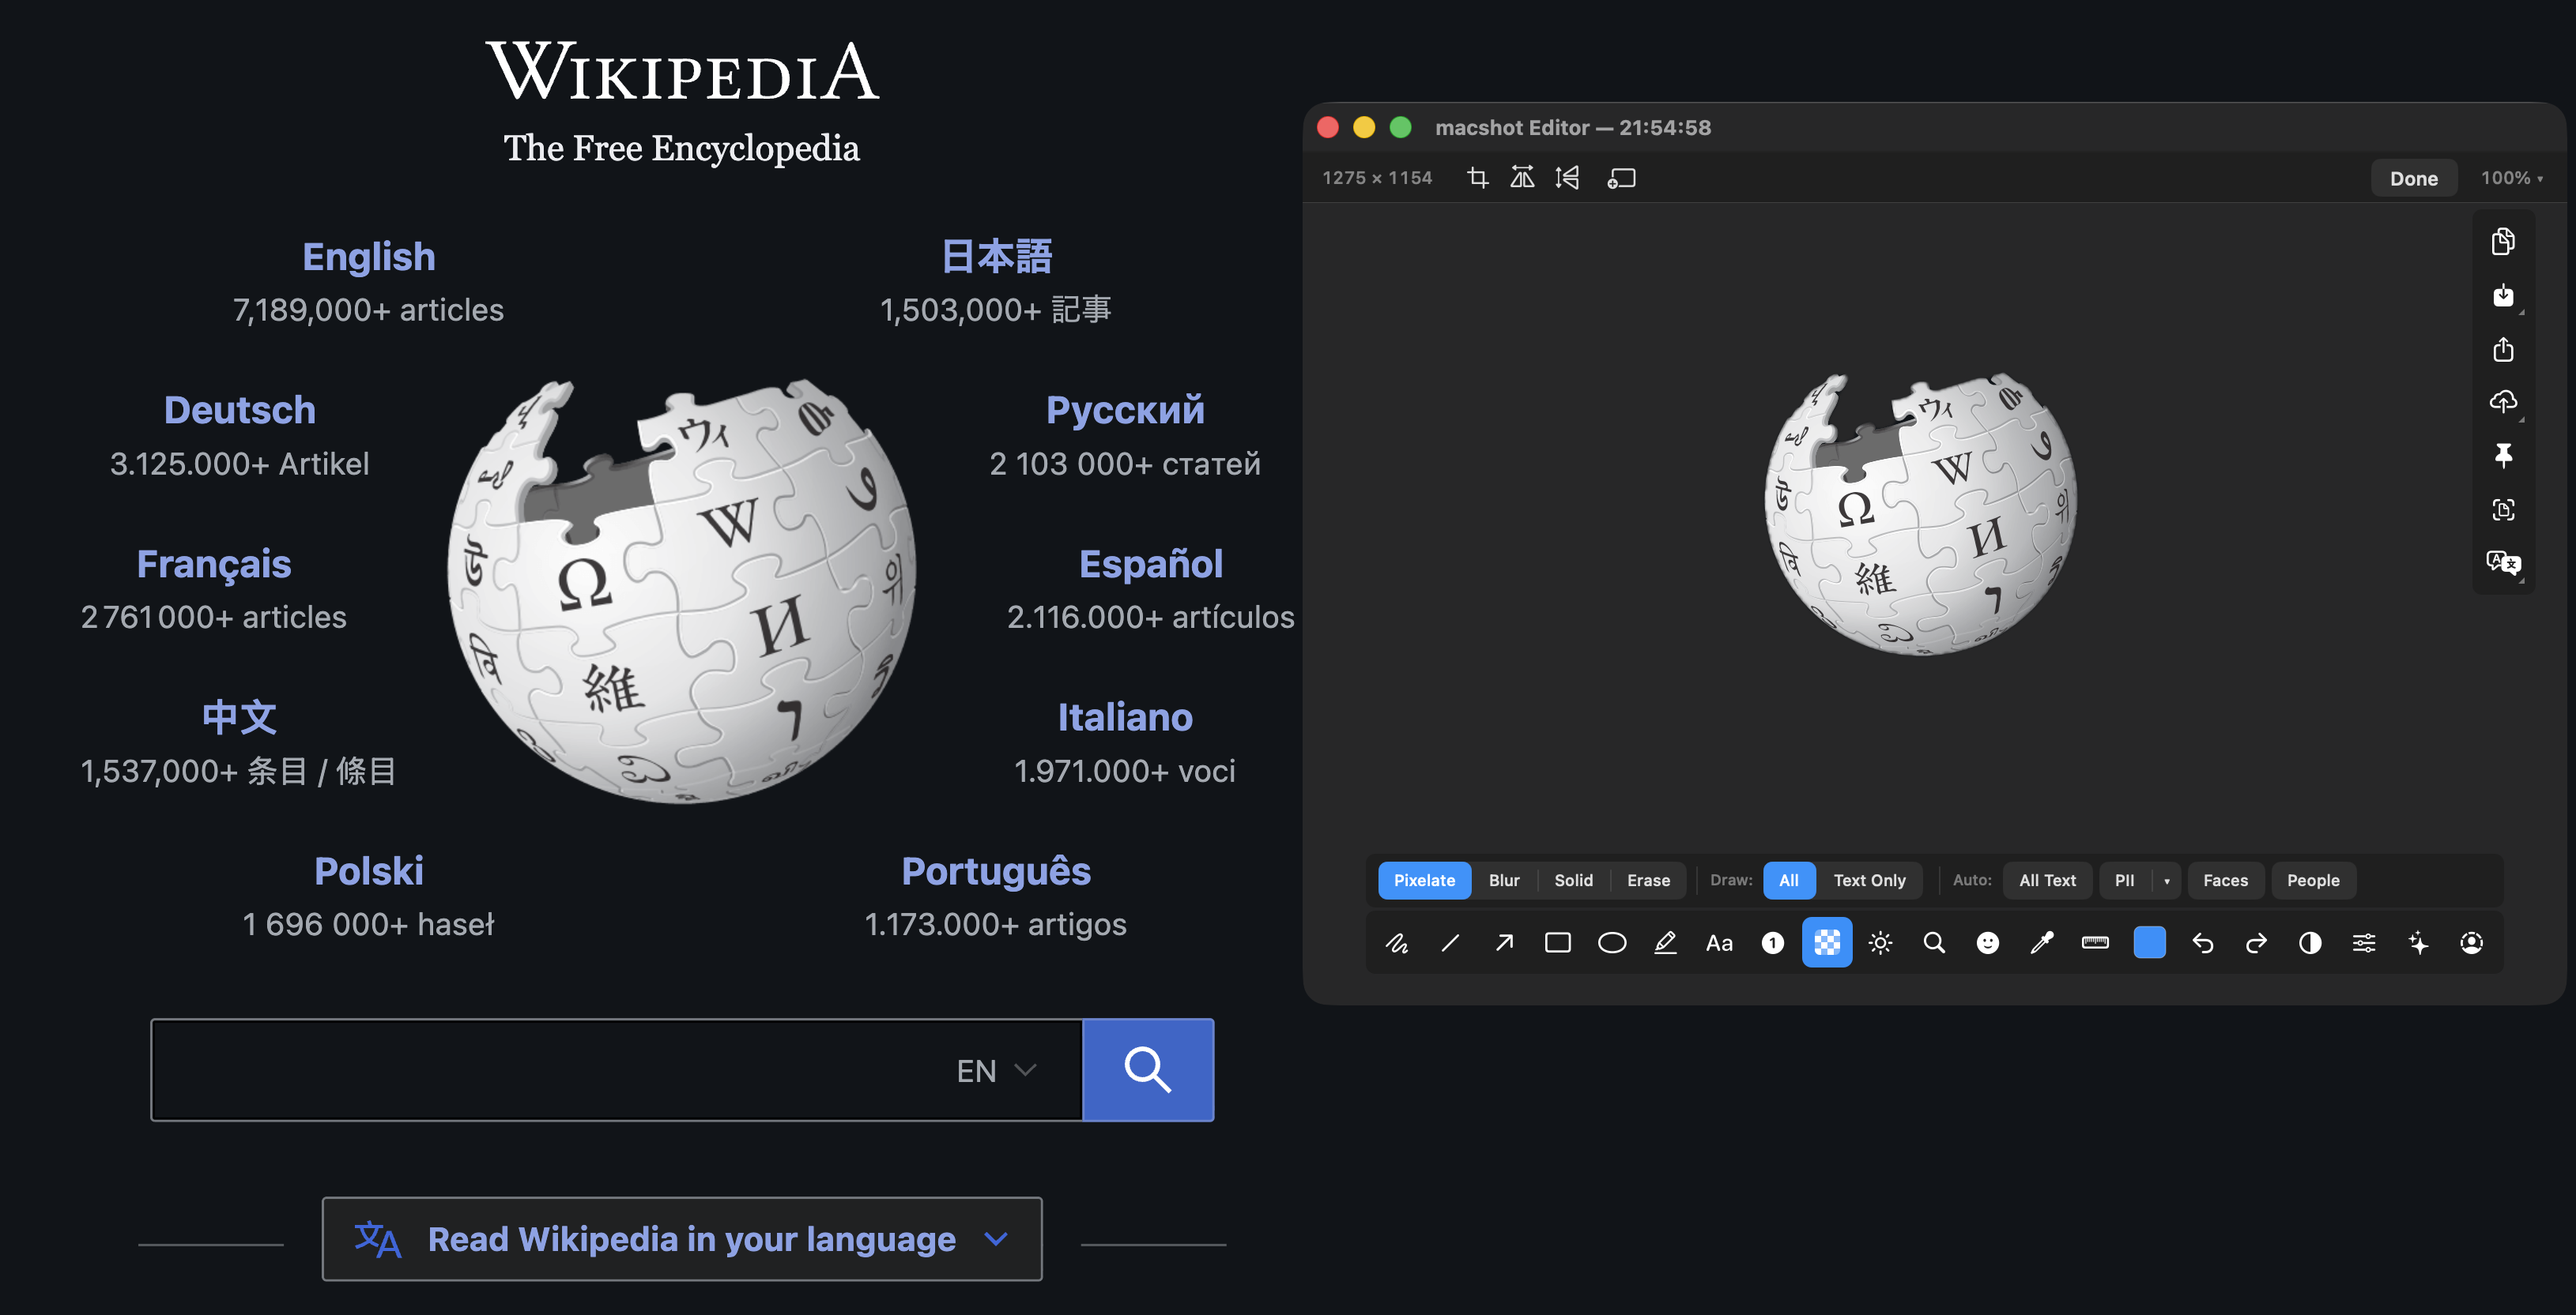Expand Read Wikipedia in your language

(681, 1239)
